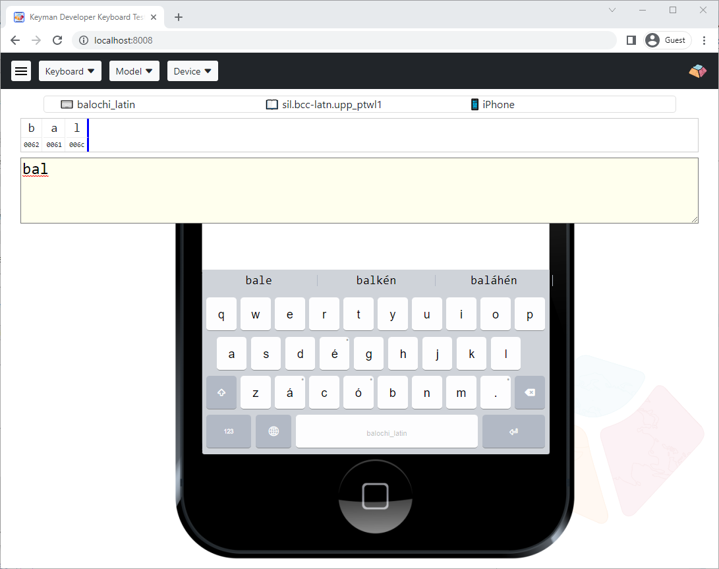Click the character grid cell for l 006c

tap(76, 135)
